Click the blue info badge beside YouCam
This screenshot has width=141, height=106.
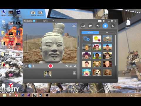coord(34,21)
